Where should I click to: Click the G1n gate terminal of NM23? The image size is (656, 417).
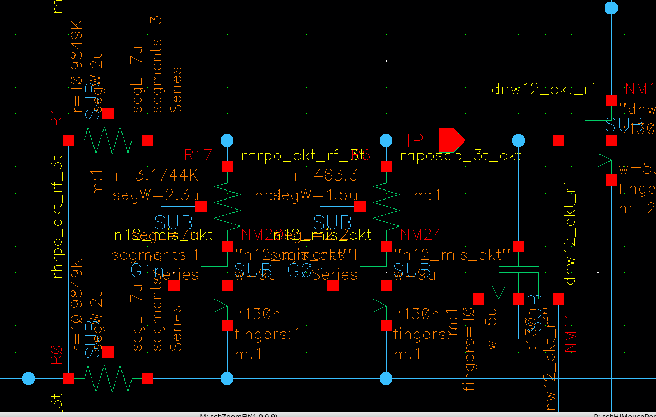coord(174,286)
